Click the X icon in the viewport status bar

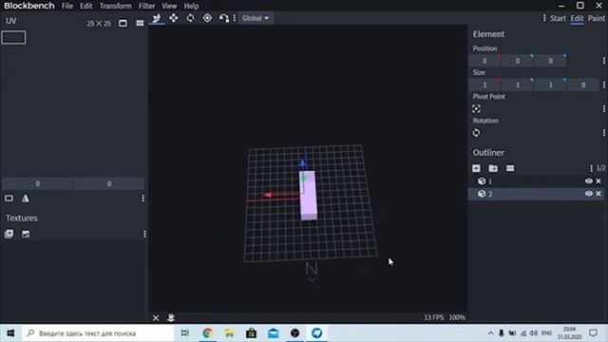coord(156,318)
